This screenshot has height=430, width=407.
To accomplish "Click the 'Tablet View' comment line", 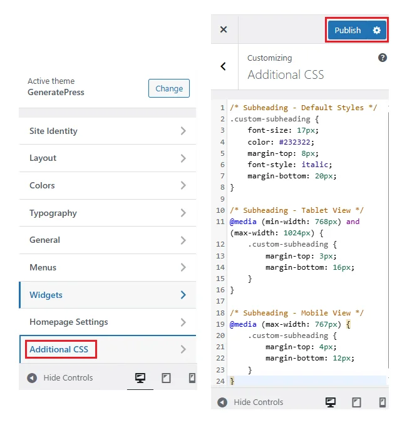I will (x=297, y=210).
